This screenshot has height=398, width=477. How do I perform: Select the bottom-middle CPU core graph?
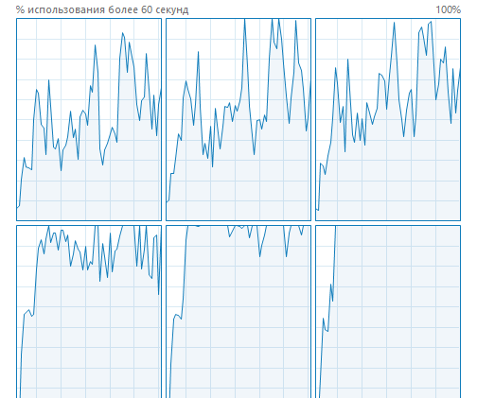pyautogui.click(x=238, y=312)
